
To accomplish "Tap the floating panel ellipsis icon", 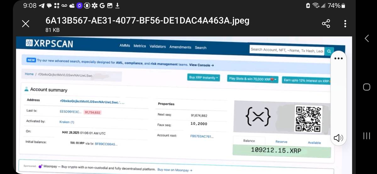I will tap(338, 59).
